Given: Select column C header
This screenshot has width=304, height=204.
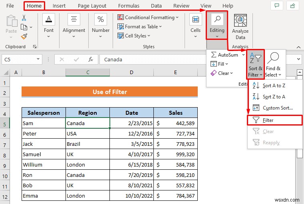Looking at the screenshot, I should coord(87,73).
